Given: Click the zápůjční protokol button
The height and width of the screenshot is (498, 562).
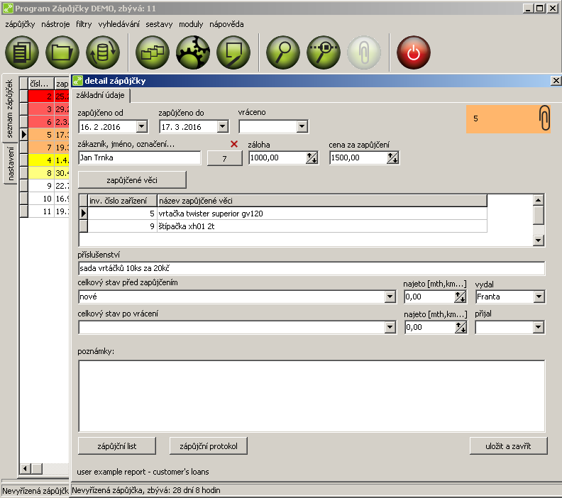Looking at the screenshot, I should [208, 446].
